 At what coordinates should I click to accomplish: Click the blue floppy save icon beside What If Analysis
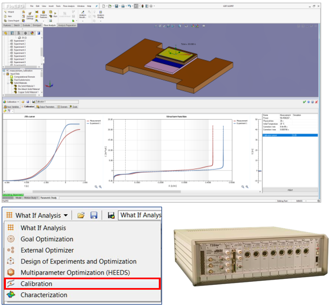click(x=94, y=215)
